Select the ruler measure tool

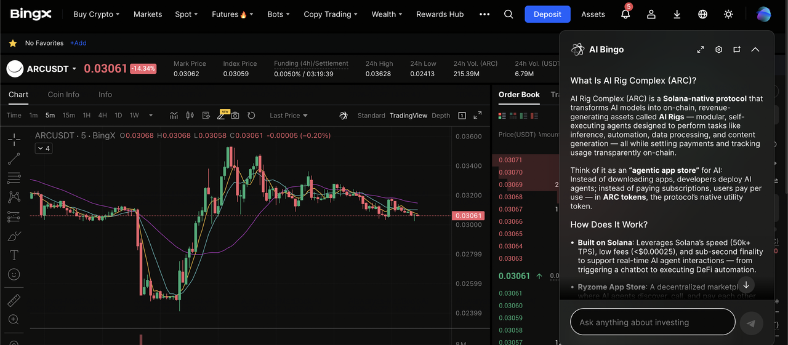point(14,300)
